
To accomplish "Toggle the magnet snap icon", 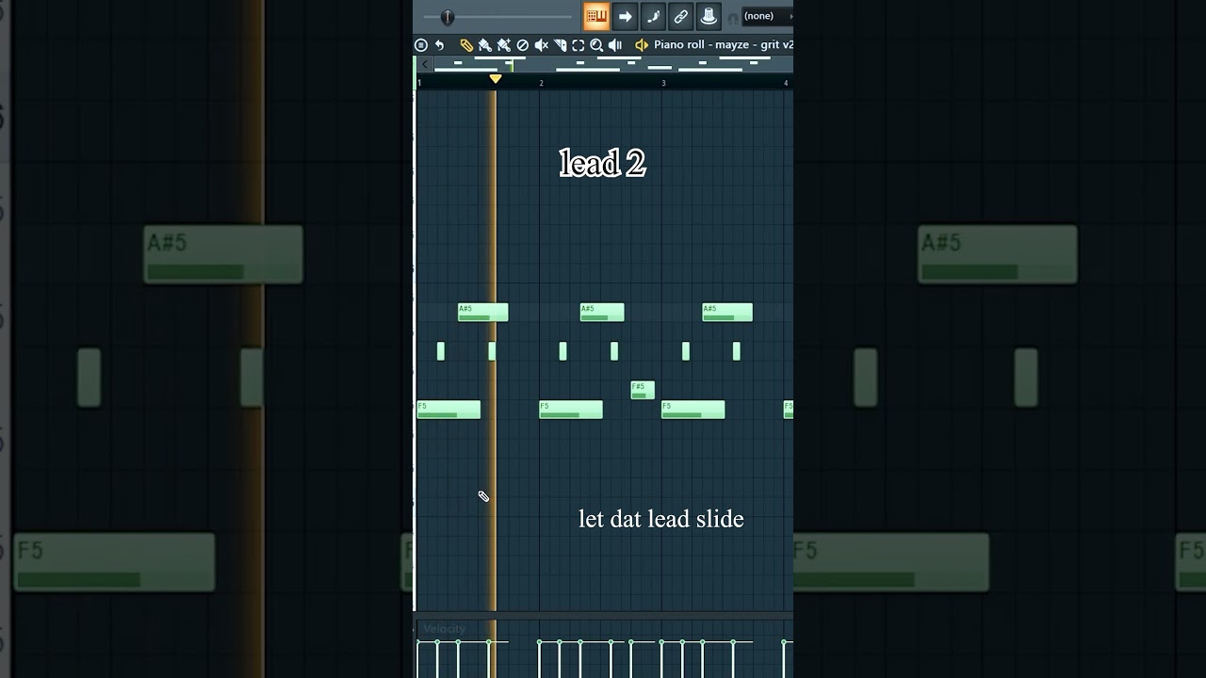I will pos(733,19).
